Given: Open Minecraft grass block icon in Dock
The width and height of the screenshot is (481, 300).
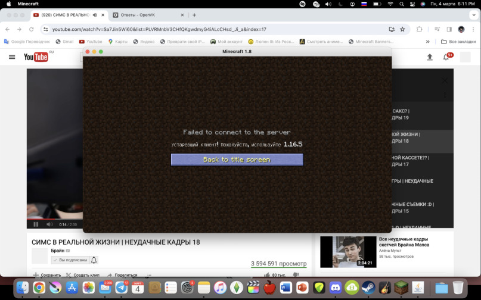Looking at the screenshot, I should pos(401,287).
